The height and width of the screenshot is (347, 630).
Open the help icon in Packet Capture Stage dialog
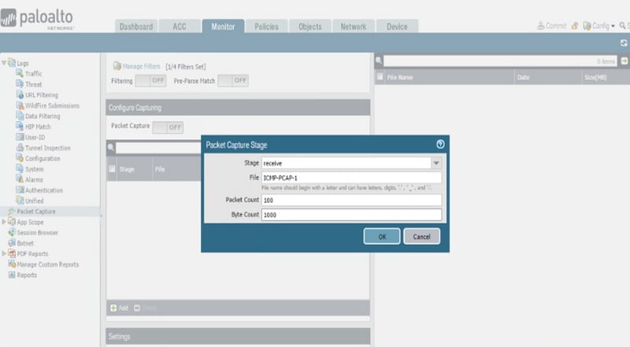click(440, 144)
